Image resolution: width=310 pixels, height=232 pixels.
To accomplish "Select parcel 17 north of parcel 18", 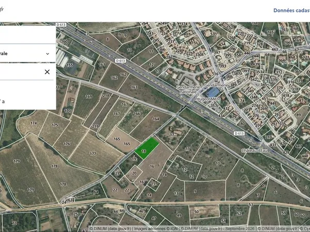I will click(x=172, y=135).
